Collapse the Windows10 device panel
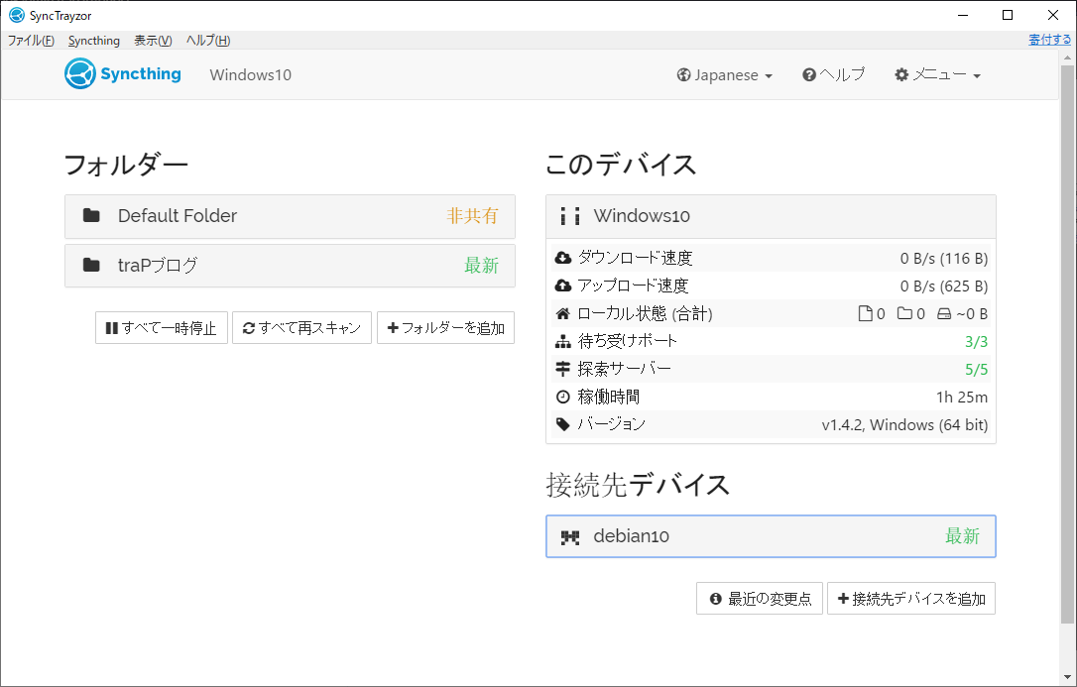 tap(771, 216)
